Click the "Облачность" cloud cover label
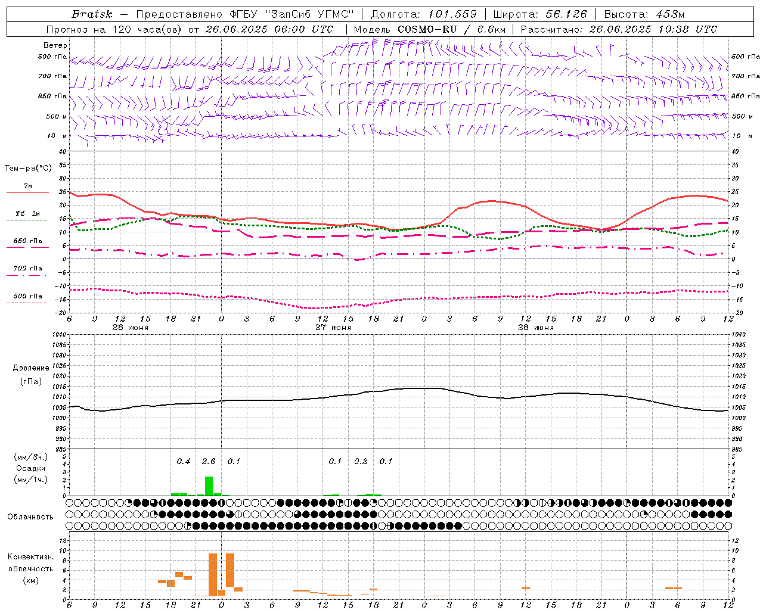763x610 pixels. 30,517
